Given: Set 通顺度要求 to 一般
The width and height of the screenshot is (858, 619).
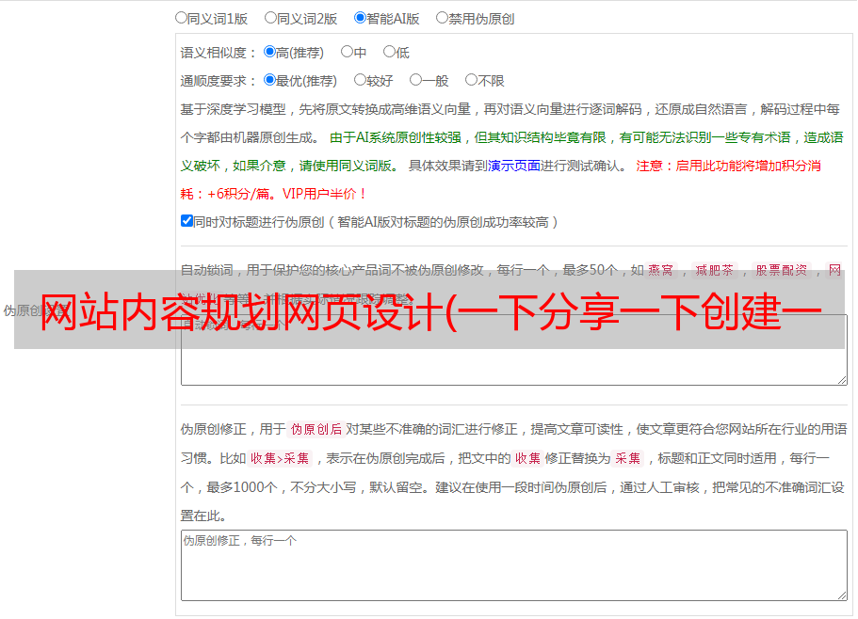Looking at the screenshot, I should [x=416, y=80].
